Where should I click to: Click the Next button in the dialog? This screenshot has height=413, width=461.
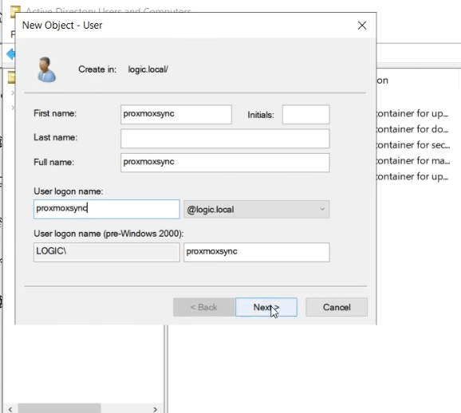[x=266, y=307]
